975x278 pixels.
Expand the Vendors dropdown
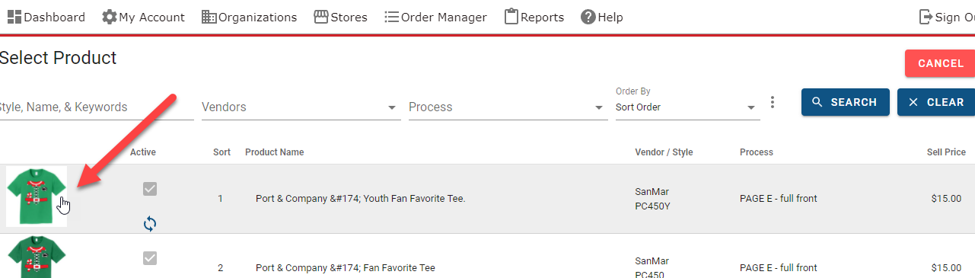(301, 107)
